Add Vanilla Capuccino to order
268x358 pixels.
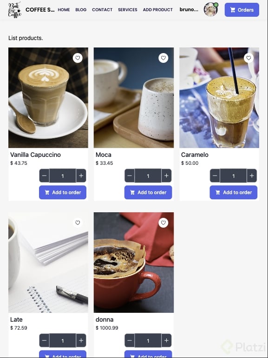pyautogui.click(x=63, y=192)
